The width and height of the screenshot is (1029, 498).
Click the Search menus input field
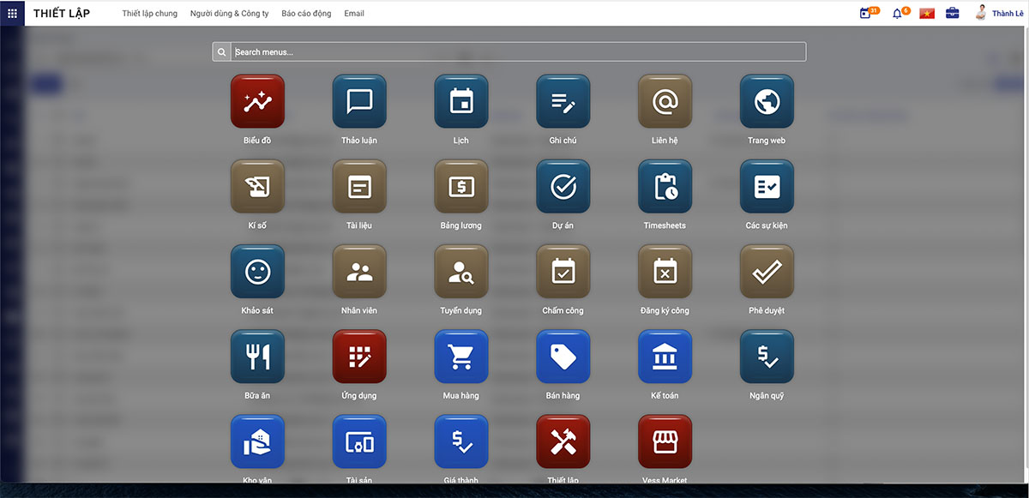point(518,52)
